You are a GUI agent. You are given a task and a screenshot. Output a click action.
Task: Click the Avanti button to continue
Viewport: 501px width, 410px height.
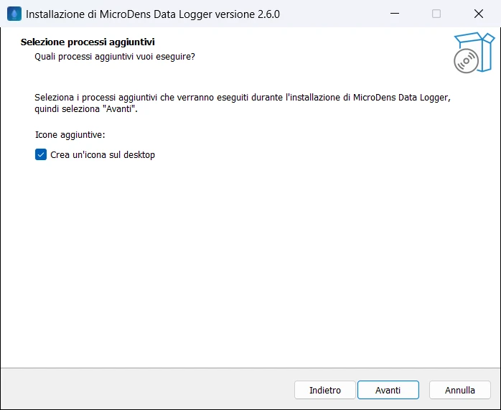click(388, 390)
